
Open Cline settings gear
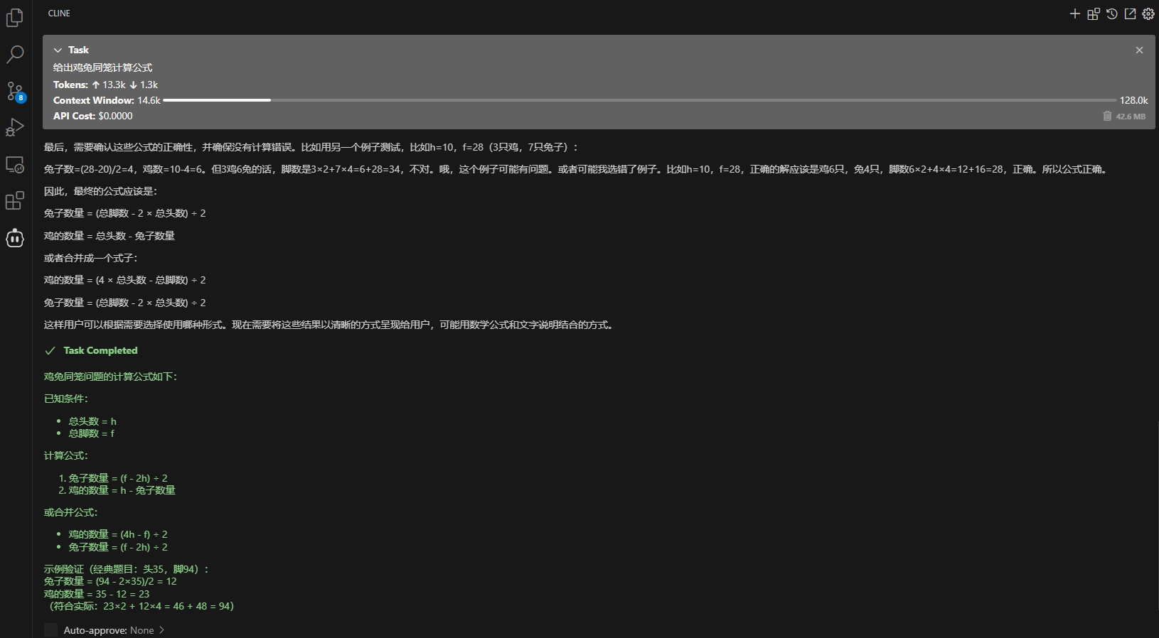1148,13
